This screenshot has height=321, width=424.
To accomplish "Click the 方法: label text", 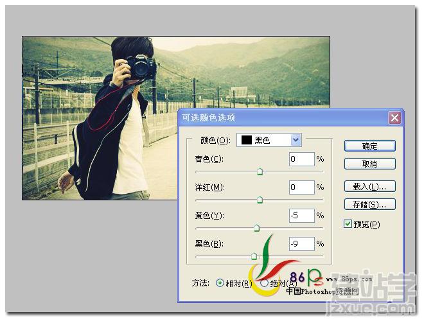I will click(x=200, y=283).
